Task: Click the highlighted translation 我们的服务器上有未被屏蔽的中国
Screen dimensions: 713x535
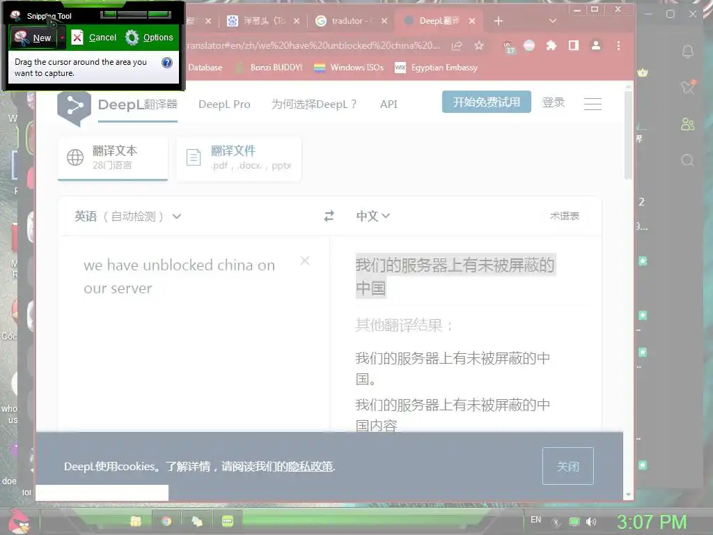Action: [455, 276]
